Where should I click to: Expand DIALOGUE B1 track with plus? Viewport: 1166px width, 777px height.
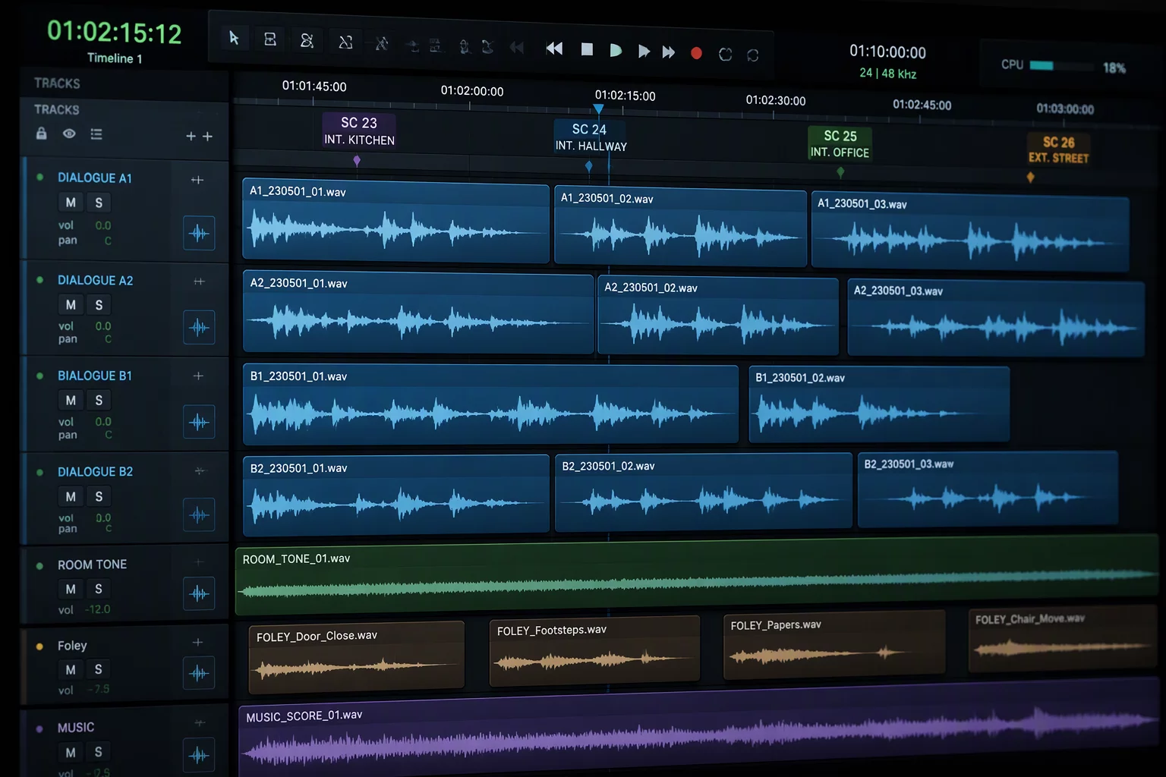click(x=198, y=376)
